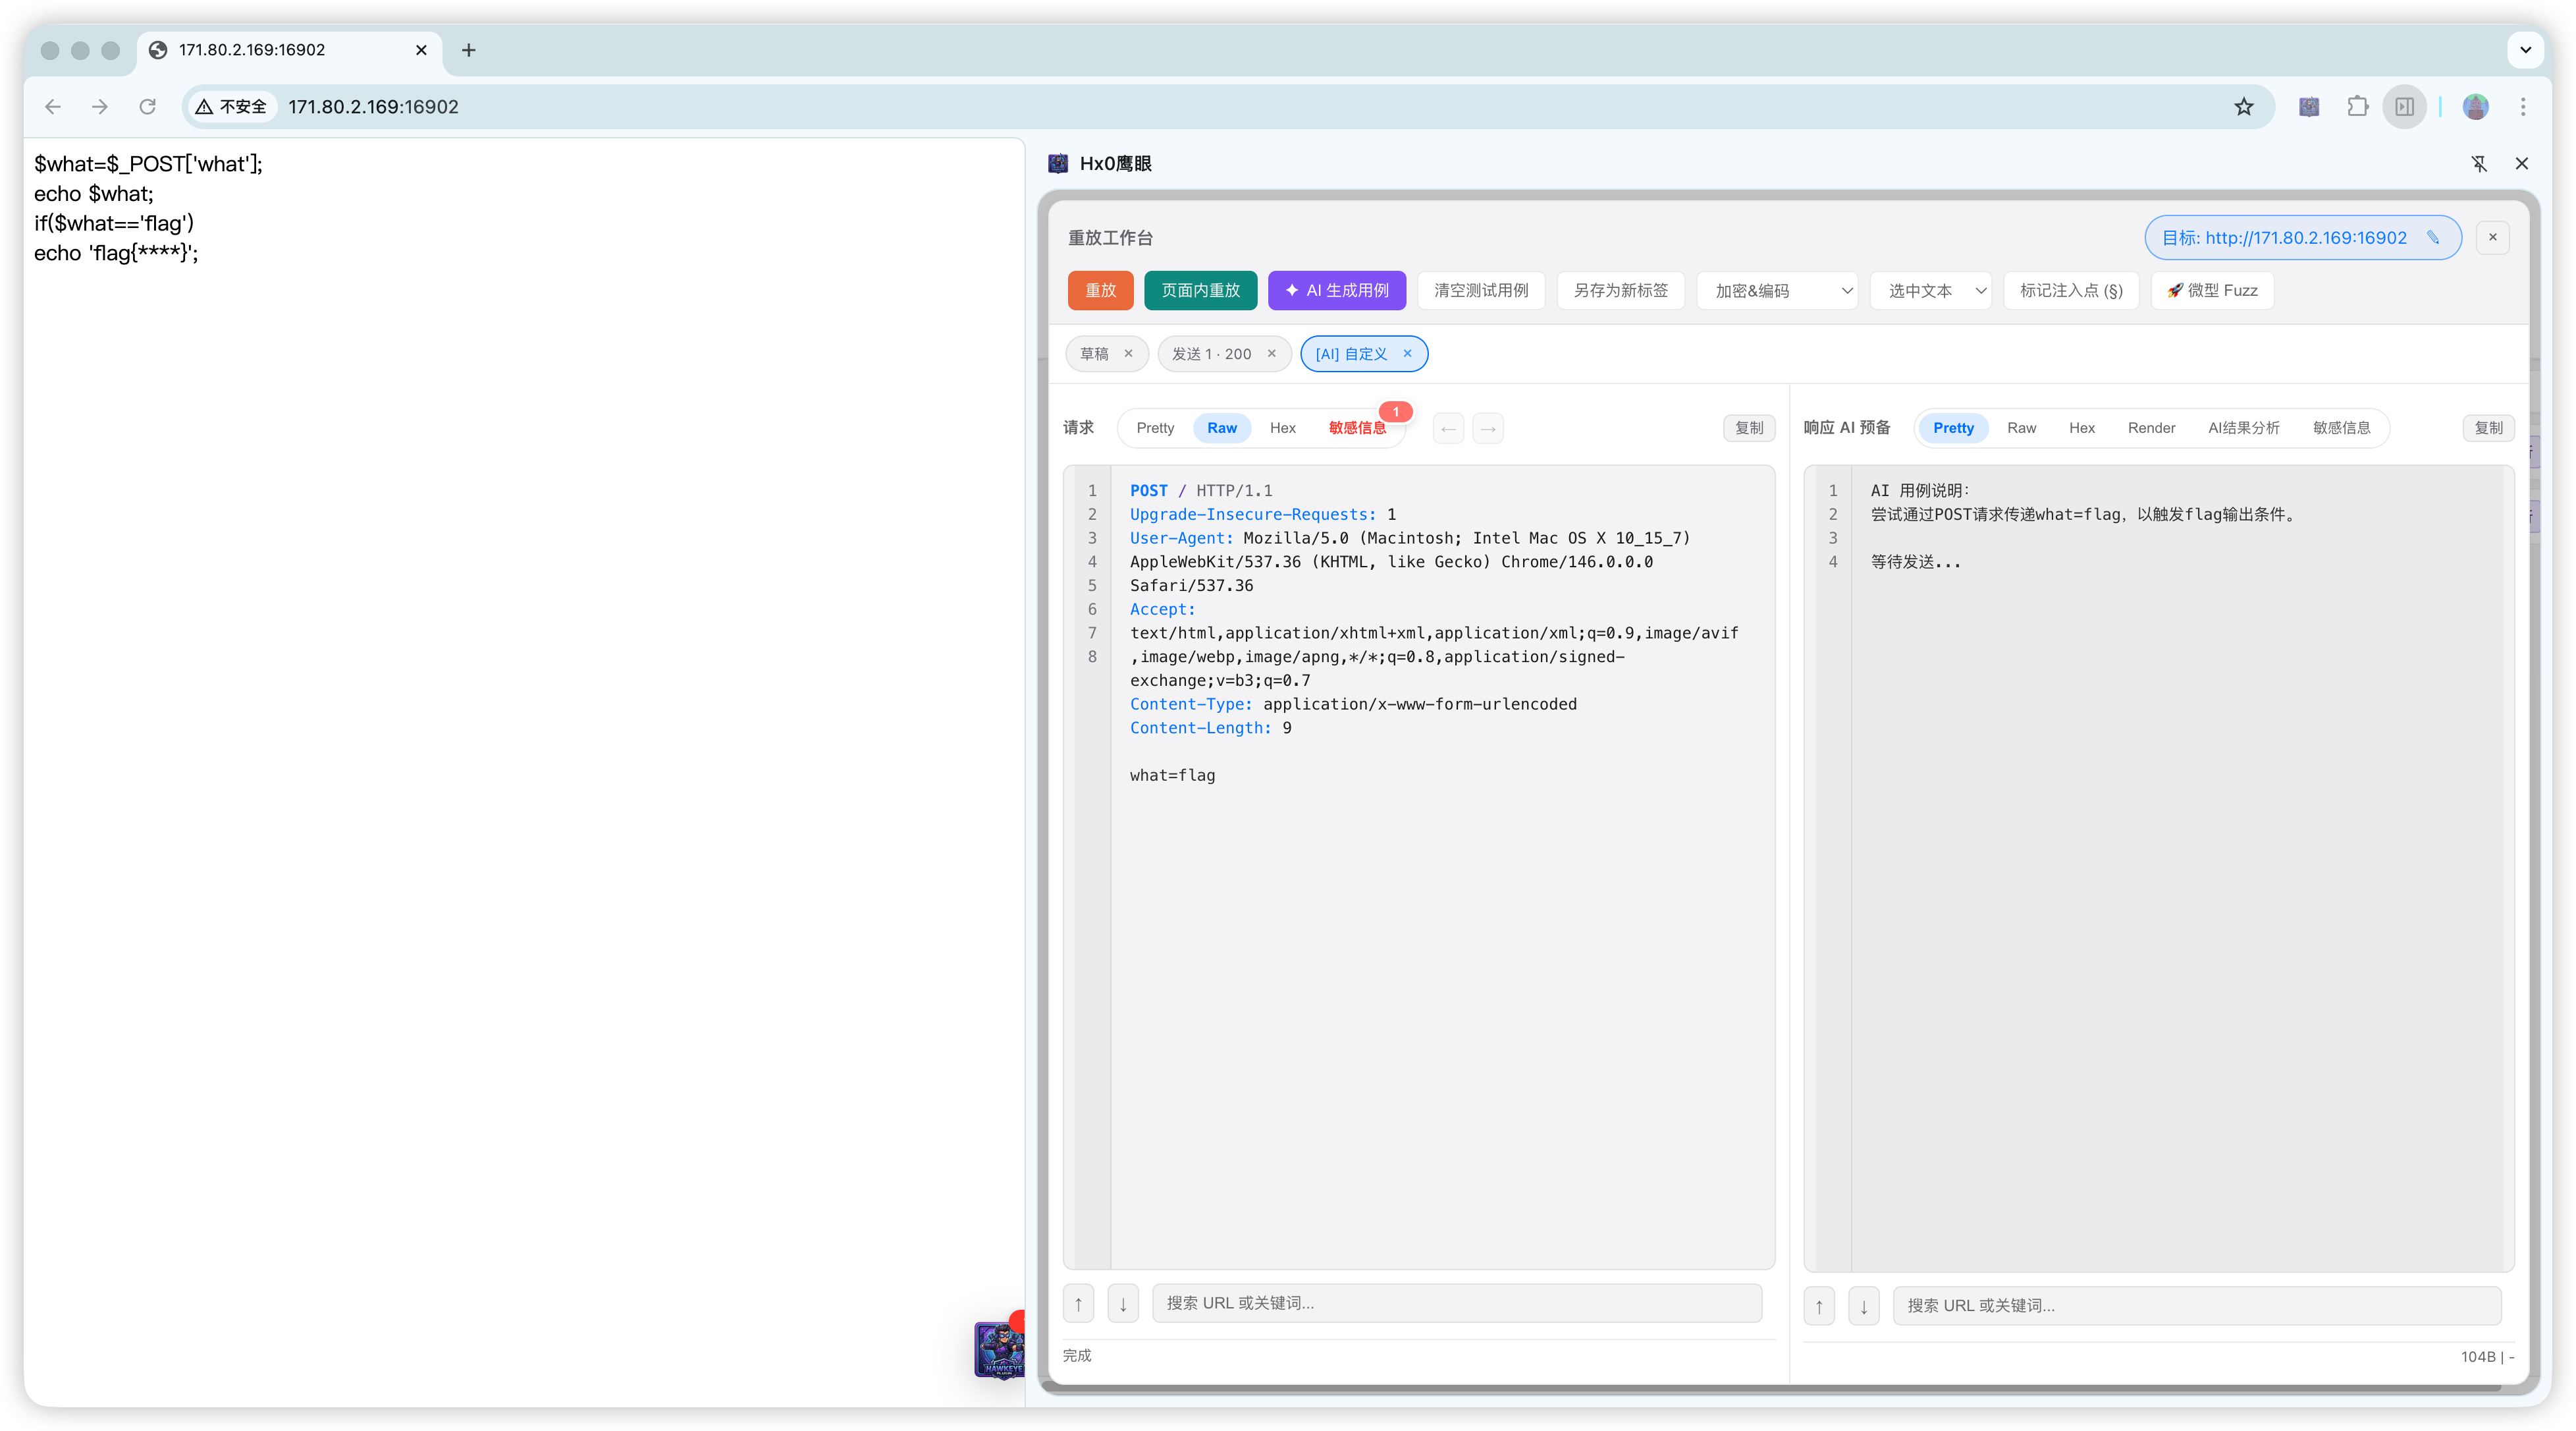The width and height of the screenshot is (2576, 1431).
Task: Toggle the browser side panel icon
Action: [2404, 107]
